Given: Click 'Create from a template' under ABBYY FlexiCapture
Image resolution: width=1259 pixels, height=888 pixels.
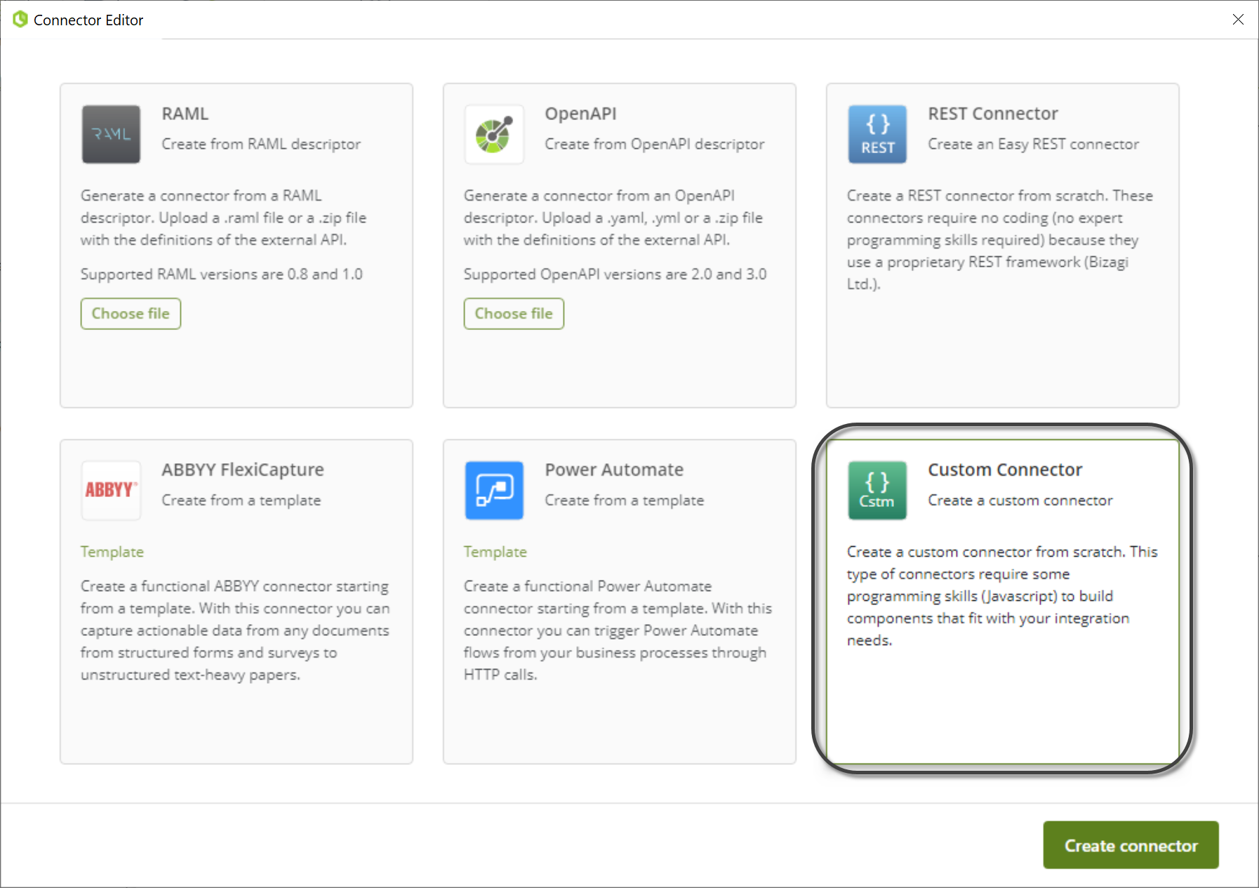Looking at the screenshot, I should pos(241,501).
